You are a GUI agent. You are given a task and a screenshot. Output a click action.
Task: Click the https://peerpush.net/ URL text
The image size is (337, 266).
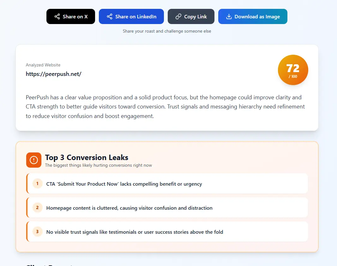(53, 74)
